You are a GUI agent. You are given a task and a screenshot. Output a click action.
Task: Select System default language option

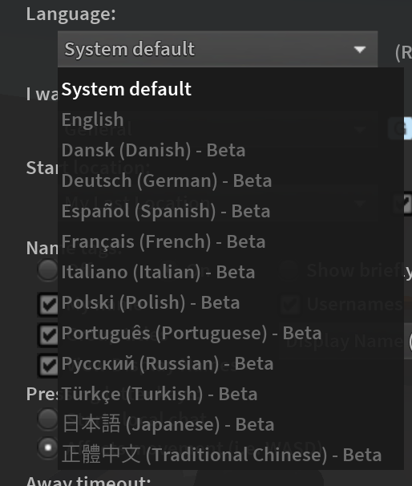[231, 89]
